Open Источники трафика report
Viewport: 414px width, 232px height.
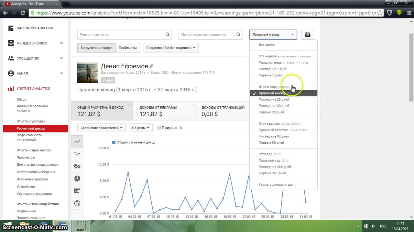pos(32,179)
